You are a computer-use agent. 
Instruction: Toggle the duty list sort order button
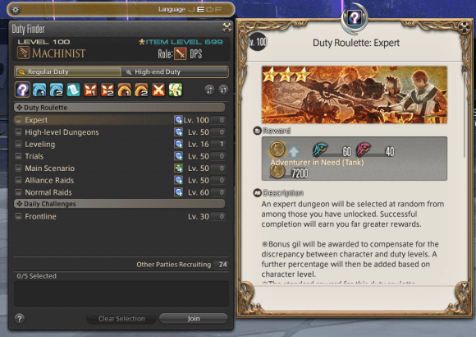[x=209, y=90]
